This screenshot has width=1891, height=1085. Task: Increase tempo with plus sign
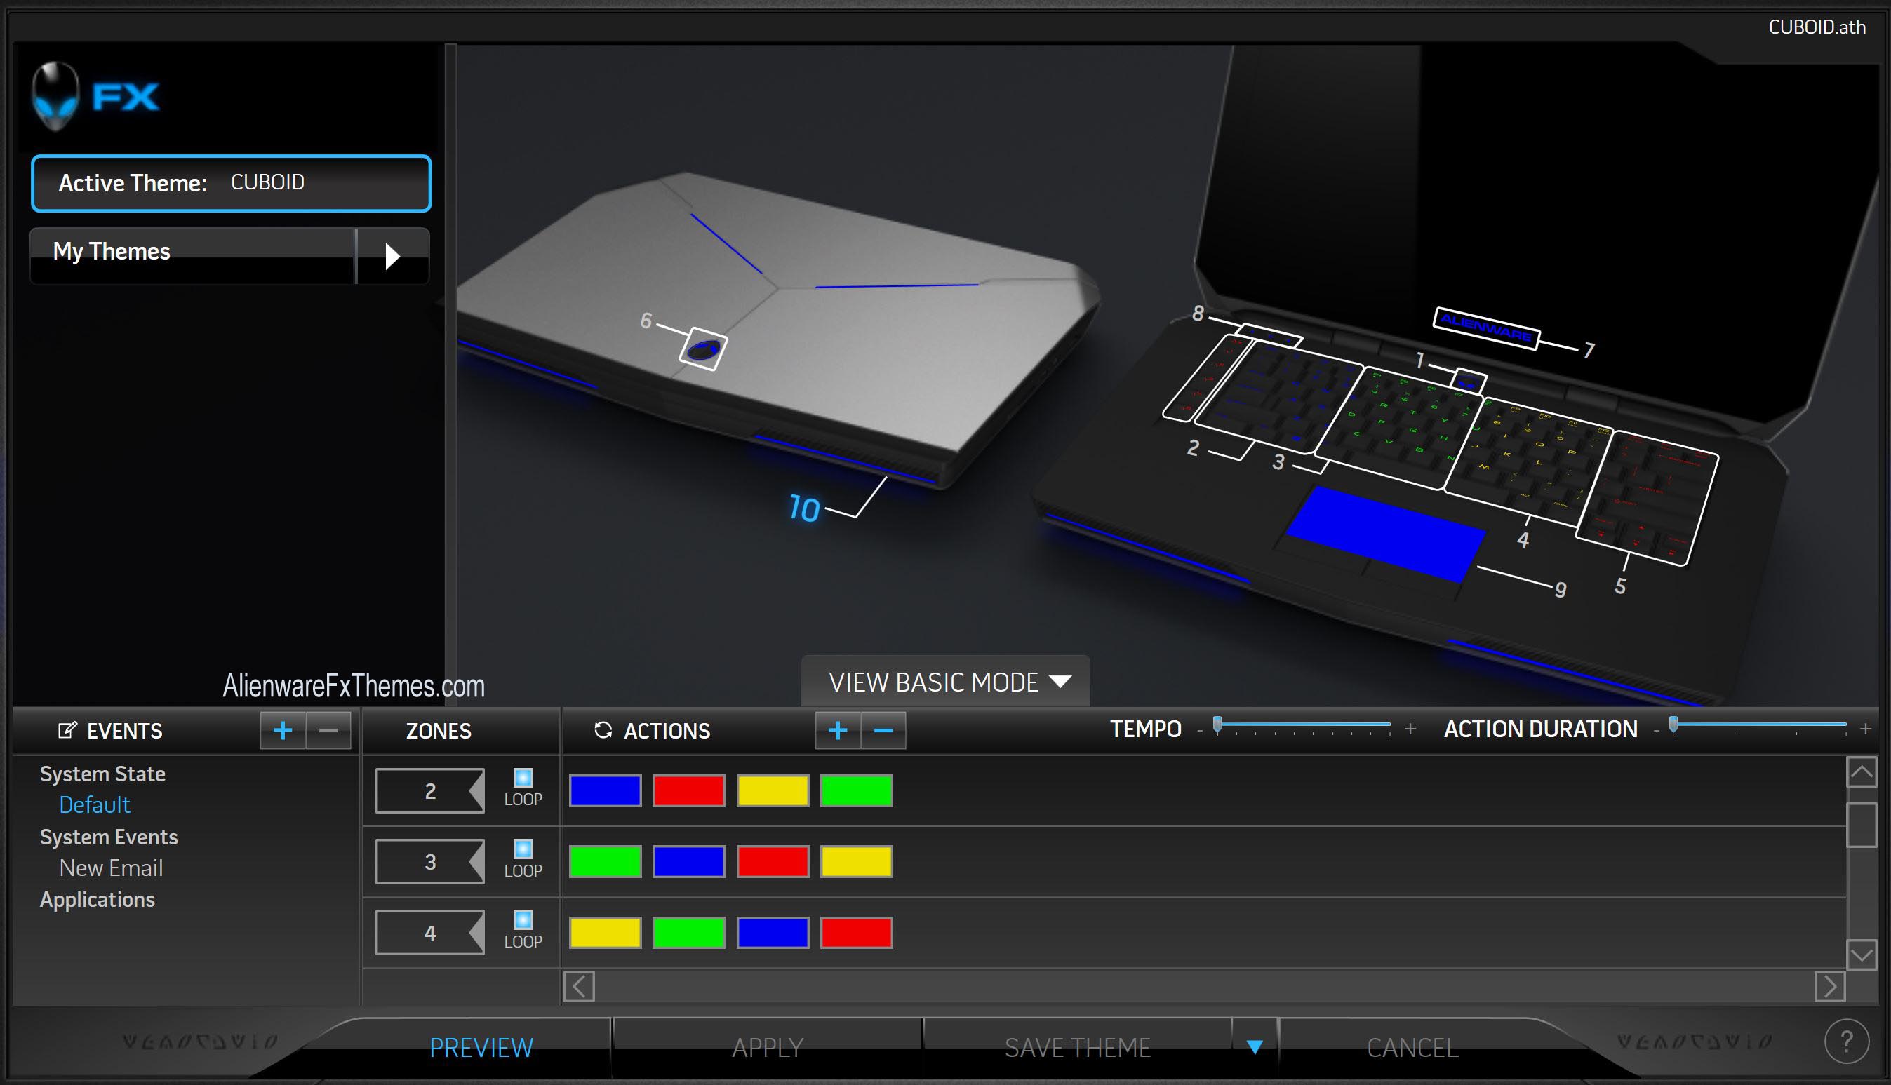[x=1410, y=729]
